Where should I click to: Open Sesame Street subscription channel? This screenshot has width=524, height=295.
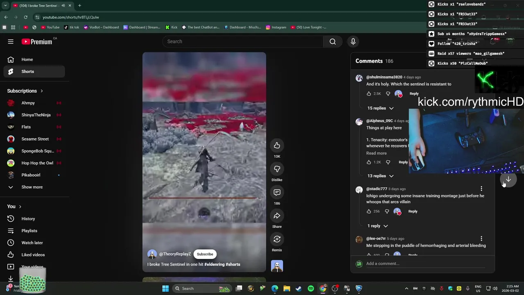coord(34,139)
